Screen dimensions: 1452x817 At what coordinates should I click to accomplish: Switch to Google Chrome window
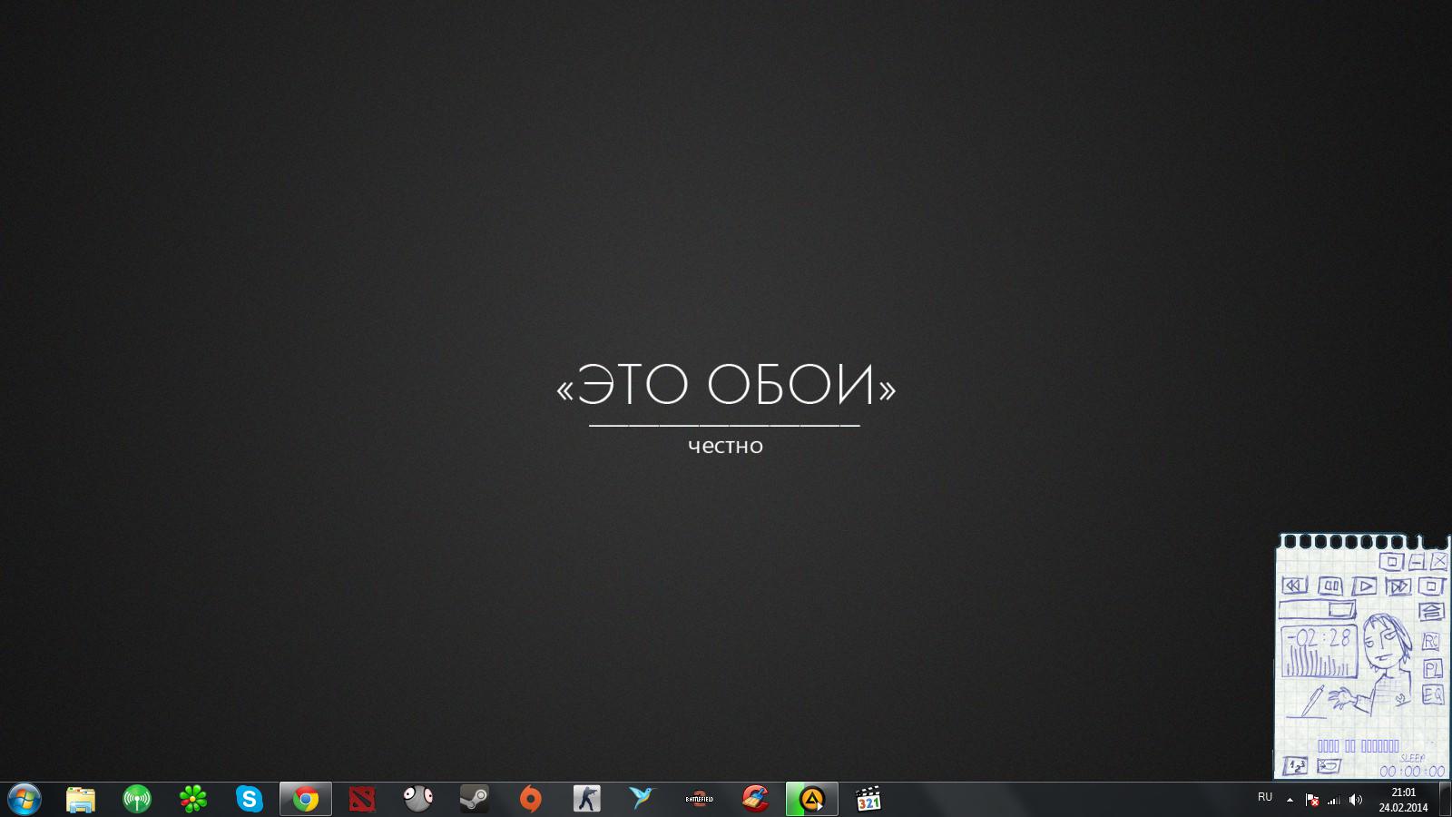[306, 800]
